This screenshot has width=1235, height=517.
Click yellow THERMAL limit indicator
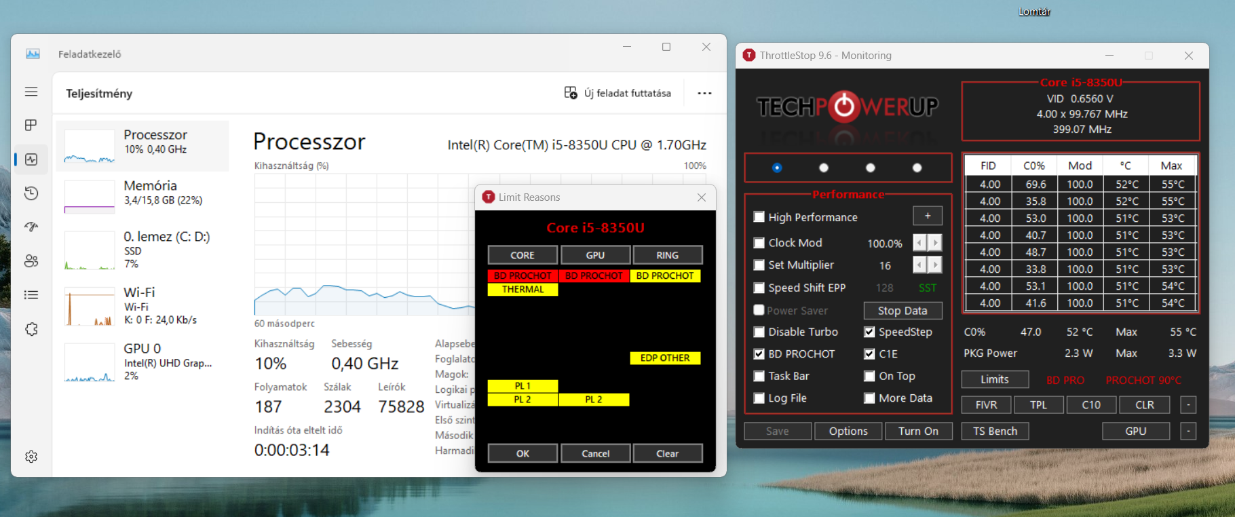pyautogui.click(x=522, y=290)
